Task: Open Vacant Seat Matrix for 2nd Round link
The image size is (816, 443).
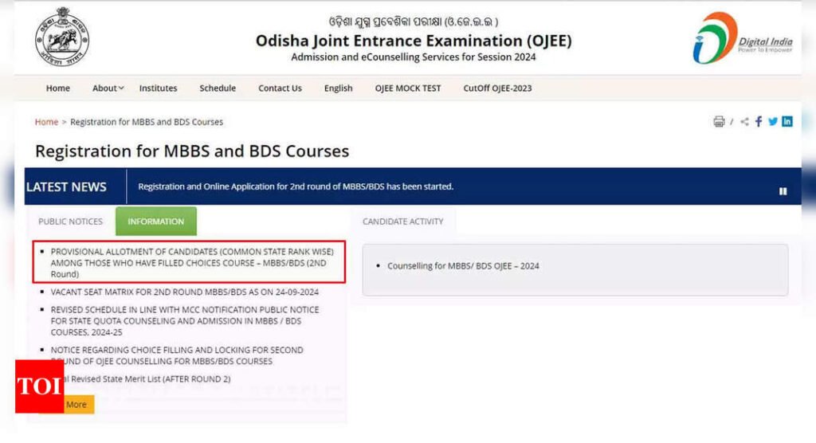Action: (x=185, y=292)
